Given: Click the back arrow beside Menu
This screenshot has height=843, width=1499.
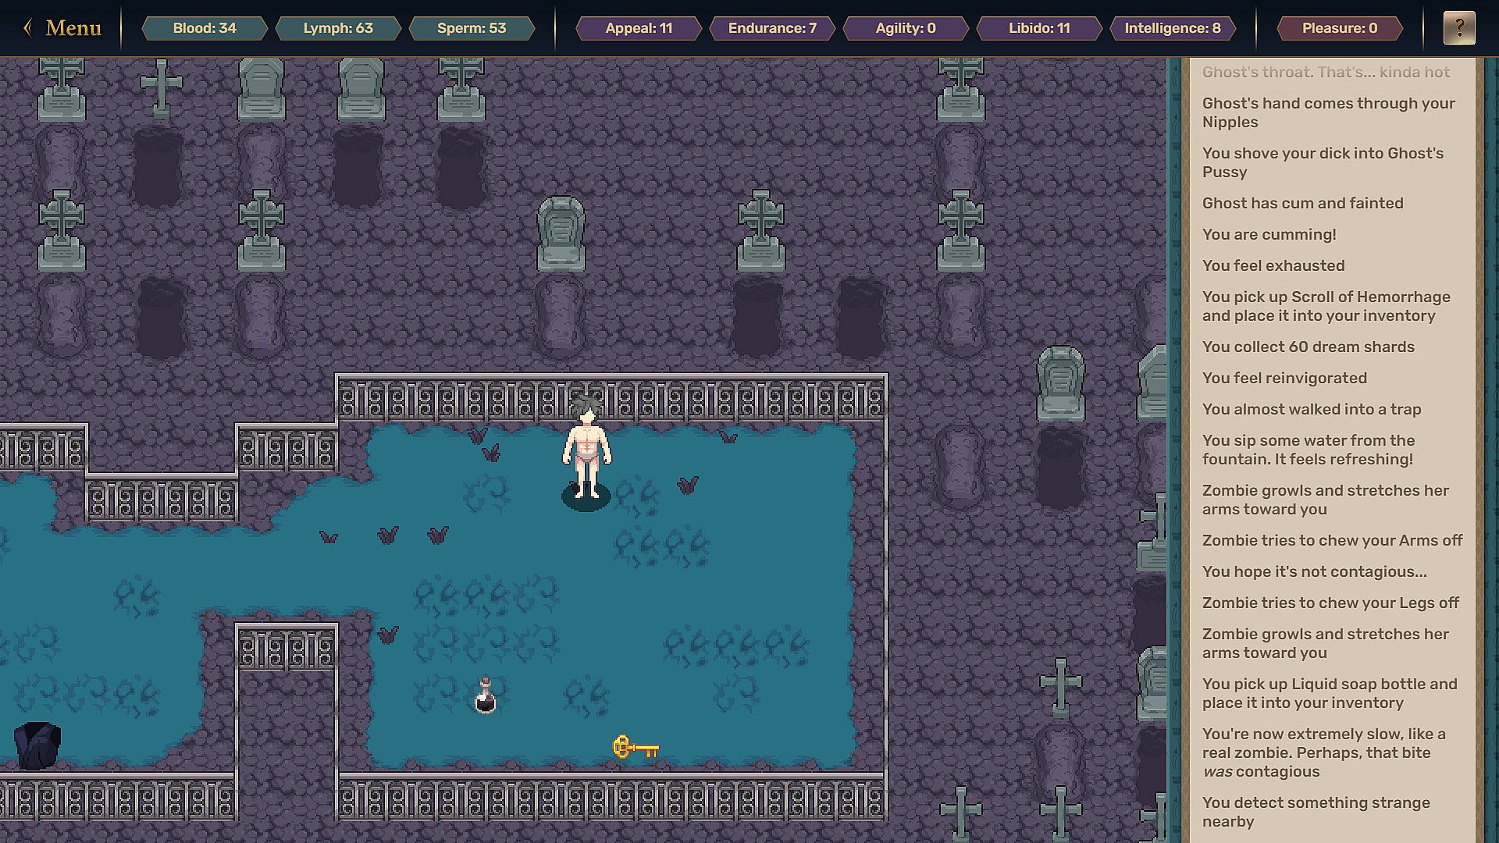Looking at the screenshot, I should coord(28,28).
